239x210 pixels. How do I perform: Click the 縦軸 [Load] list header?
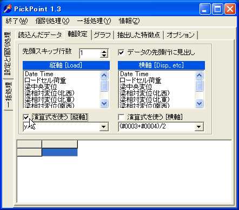pyautogui.click(x=66, y=65)
